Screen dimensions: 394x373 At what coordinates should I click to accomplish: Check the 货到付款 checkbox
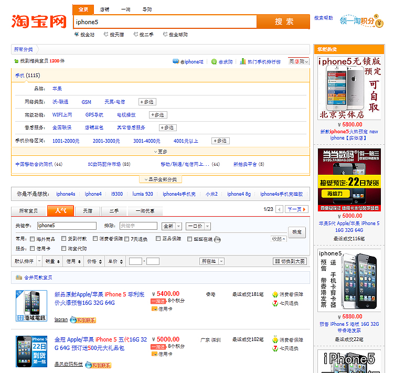point(64,239)
